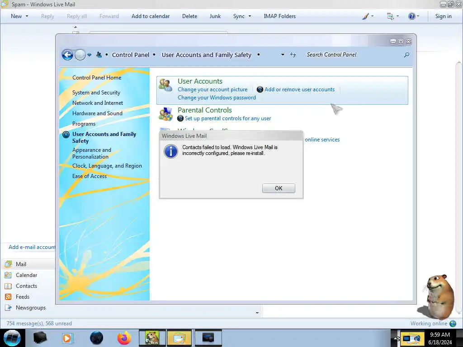The width and height of the screenshot is (463, 347).
Task: Switch to Feeds in Live Mail sidebar
Action: pos(23,297)
